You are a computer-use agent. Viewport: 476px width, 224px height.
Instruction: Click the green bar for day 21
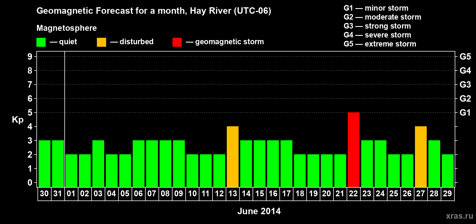340,171
